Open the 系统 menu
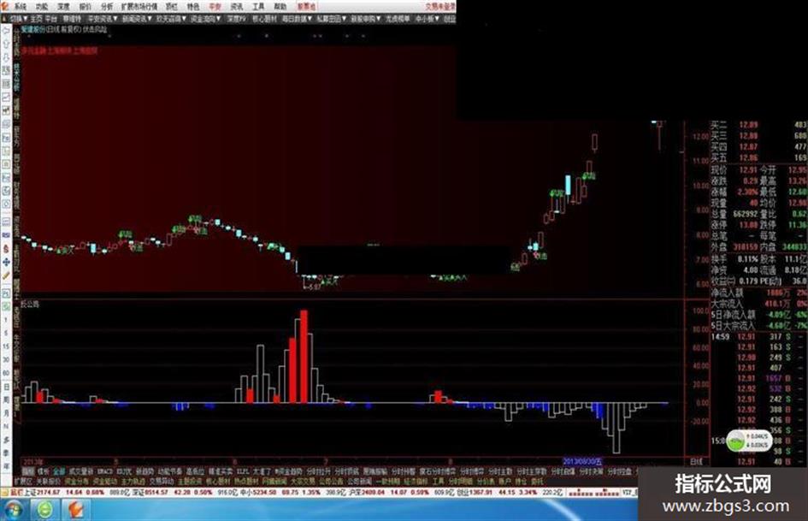The width and height of the screenshot is (808, 521). click(21, 7)
